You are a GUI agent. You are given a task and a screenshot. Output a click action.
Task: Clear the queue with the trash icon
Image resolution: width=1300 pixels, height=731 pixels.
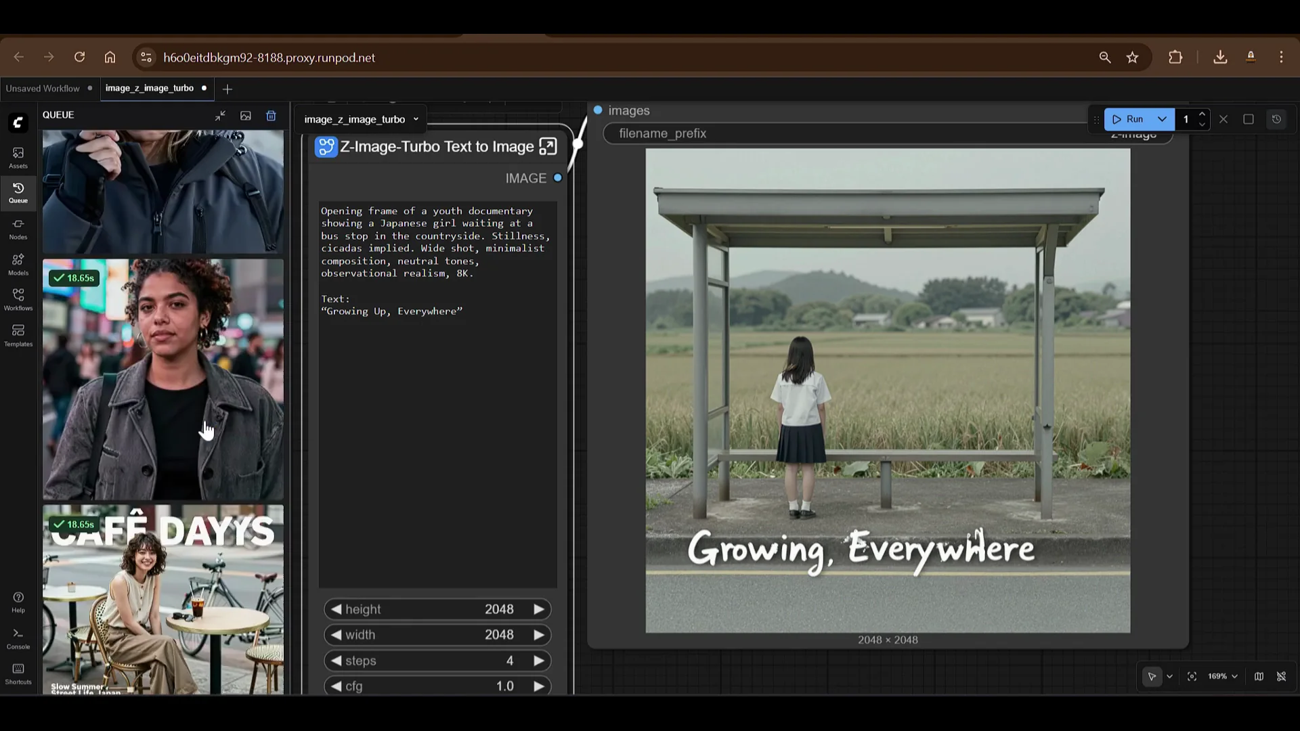tap(271, 116)
